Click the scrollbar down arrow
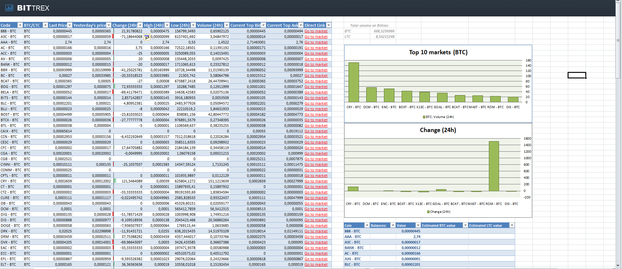622x269 pixels. coord(618,266)
